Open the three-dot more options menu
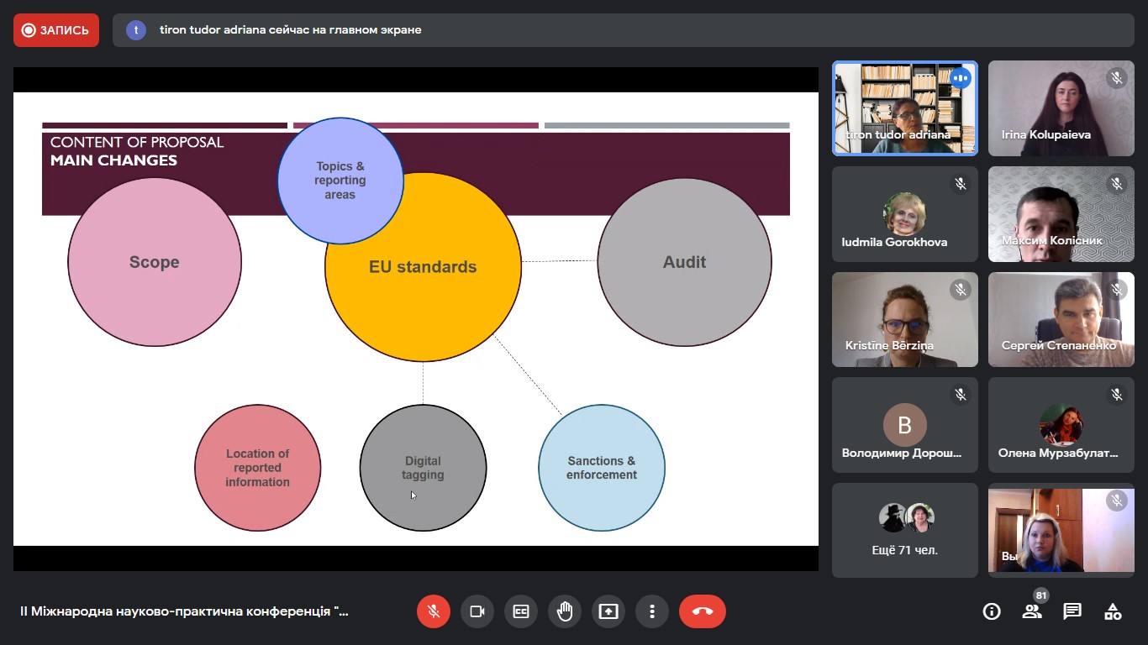Image resolution: width=1148 pixels, height=645 pixels. coord(652,611)
